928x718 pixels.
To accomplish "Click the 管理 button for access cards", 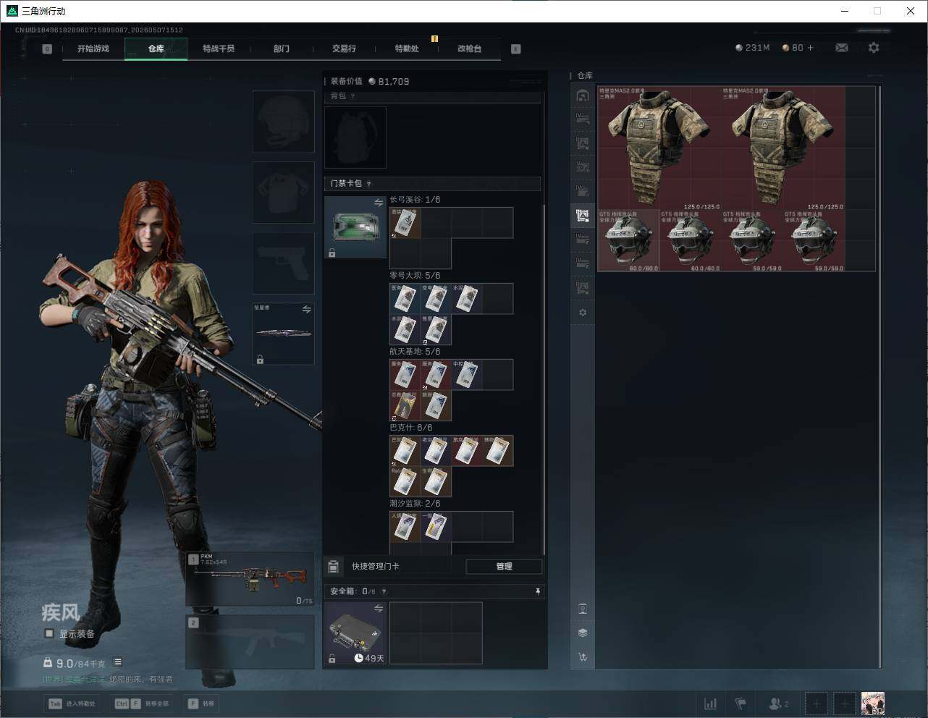I will pyautogui.click(x=504, y=566).
